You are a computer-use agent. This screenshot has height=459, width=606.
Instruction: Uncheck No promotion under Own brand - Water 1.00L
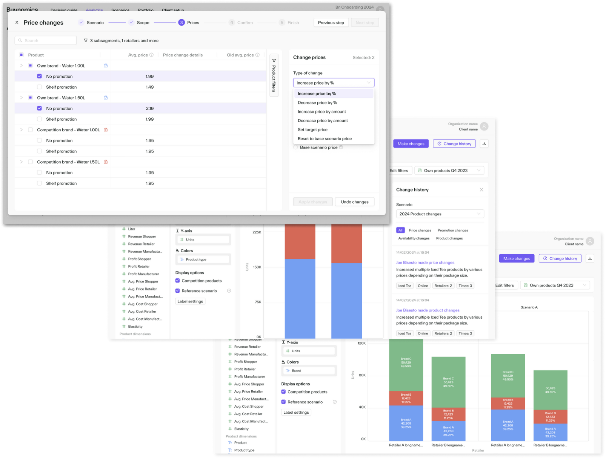point(39,76)
